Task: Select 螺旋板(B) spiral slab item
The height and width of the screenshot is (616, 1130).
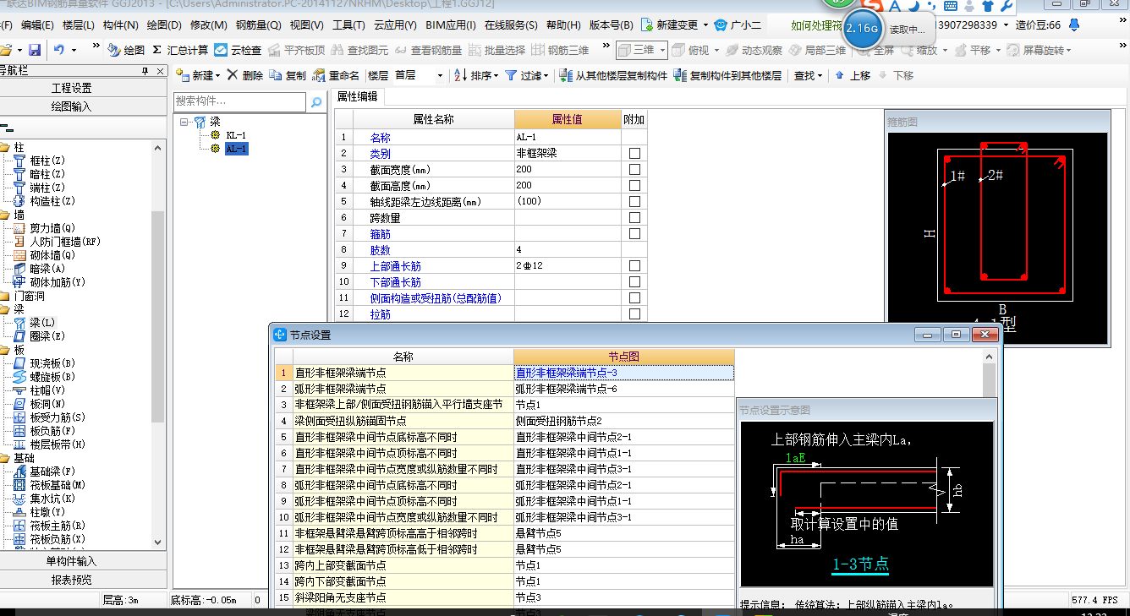Action: [52, 377]
